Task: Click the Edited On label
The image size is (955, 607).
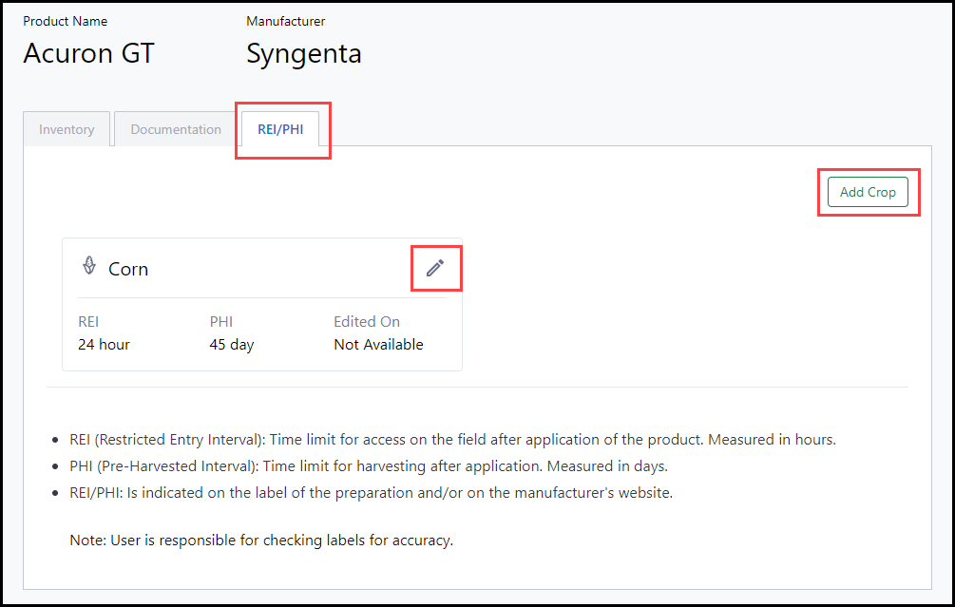Action: coord(367,322)
